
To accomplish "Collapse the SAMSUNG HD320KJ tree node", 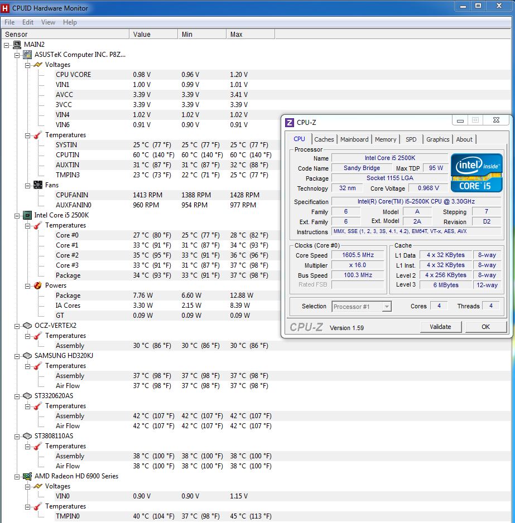I will coord(17,356).
